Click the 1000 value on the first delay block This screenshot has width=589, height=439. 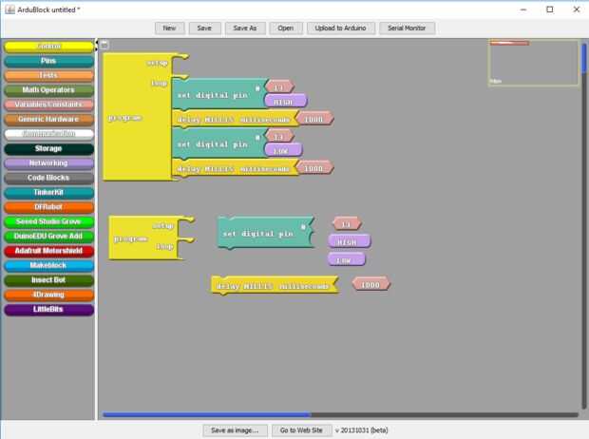tap(314, 119)
